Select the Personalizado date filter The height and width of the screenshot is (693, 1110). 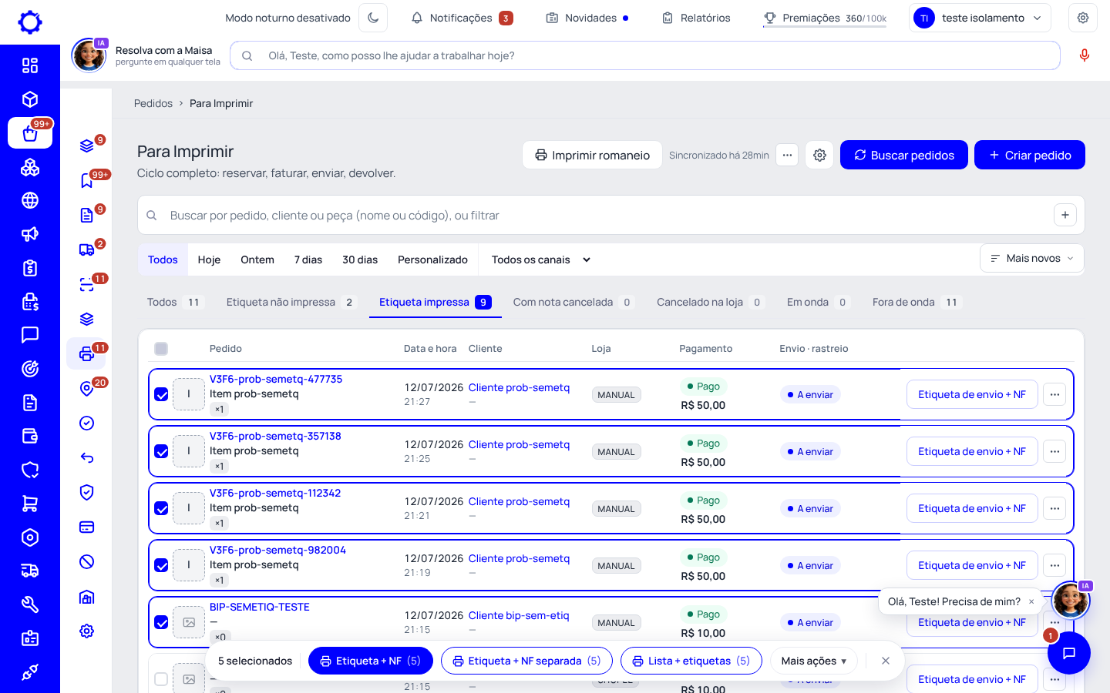pyautogui.click(x=432, y=259)
